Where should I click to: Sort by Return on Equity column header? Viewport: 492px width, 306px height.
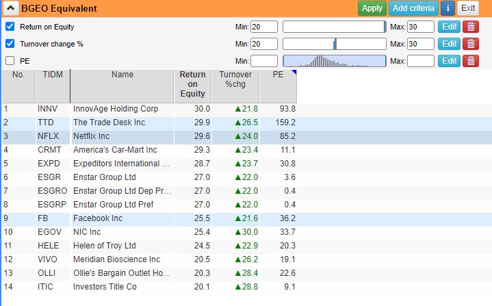(x=193, y=86)
